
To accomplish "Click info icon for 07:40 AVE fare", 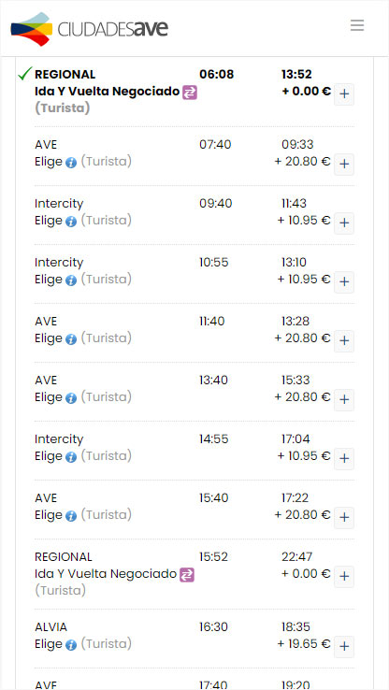I will click(x=71, y=163).
